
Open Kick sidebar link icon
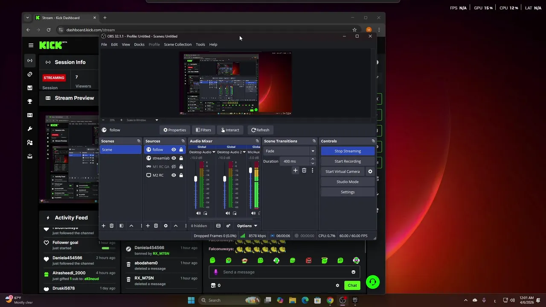30,74
